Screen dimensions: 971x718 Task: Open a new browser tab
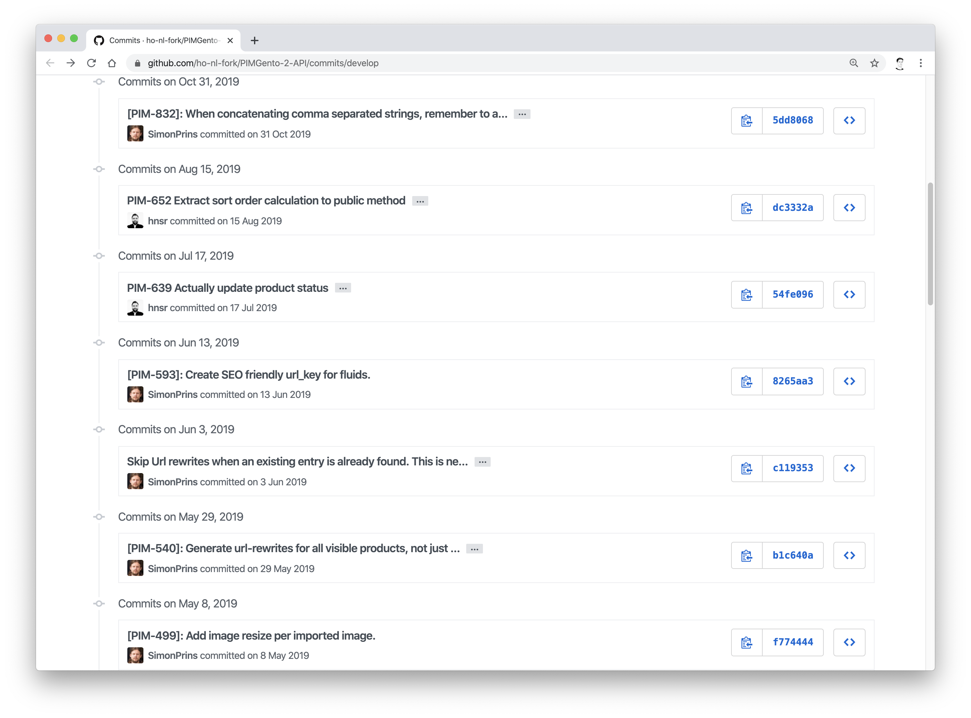[x=255, y=40]
